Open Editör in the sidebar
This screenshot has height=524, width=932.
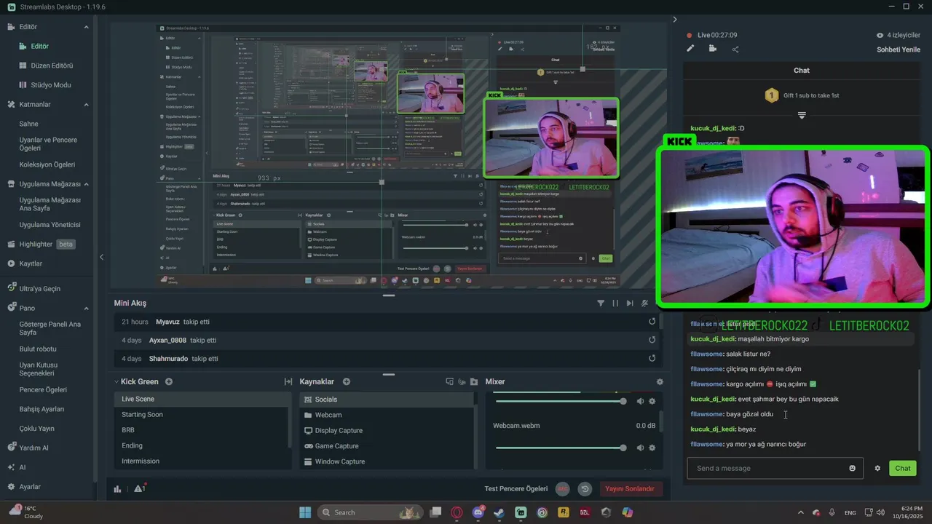39,46
